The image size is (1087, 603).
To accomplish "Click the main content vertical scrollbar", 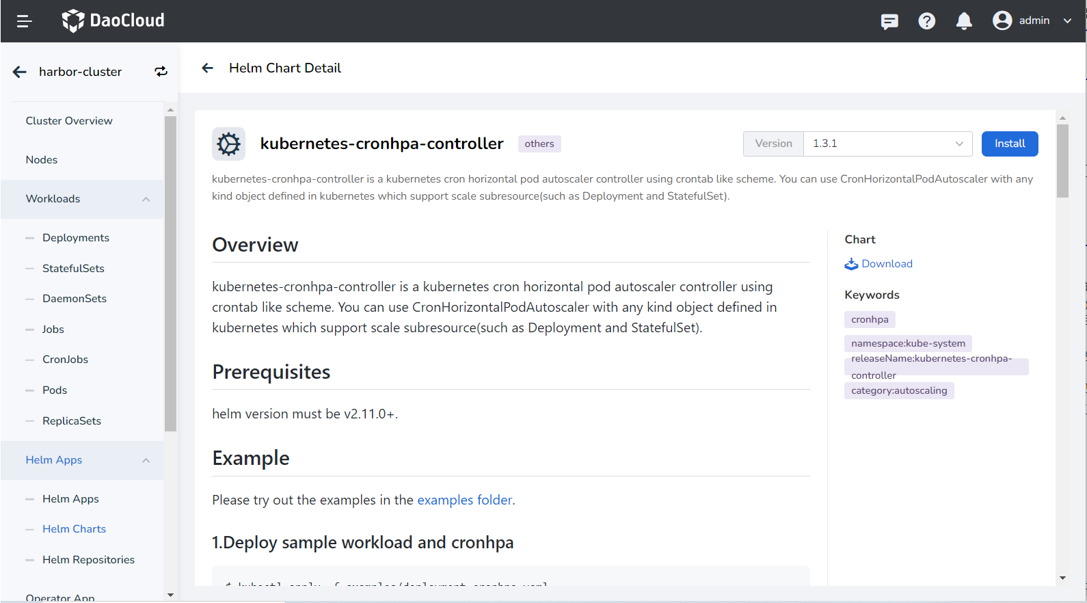I will click(x=1062, y=161).
